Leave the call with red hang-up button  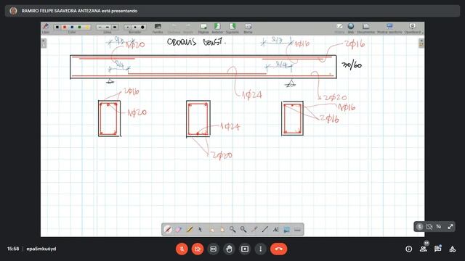[x=278, y=249]
